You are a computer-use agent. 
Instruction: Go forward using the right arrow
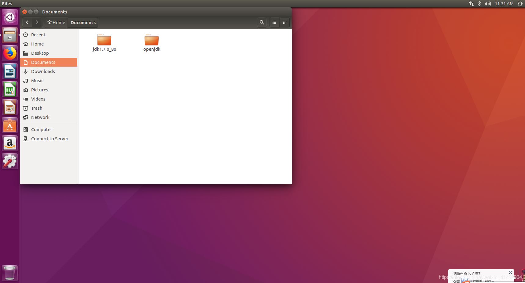coord(37,22)
